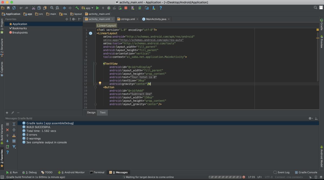Screen dimensions: 324x180
Task: Open the Messages panel gear menu
Action: click(x=311, y=118)
